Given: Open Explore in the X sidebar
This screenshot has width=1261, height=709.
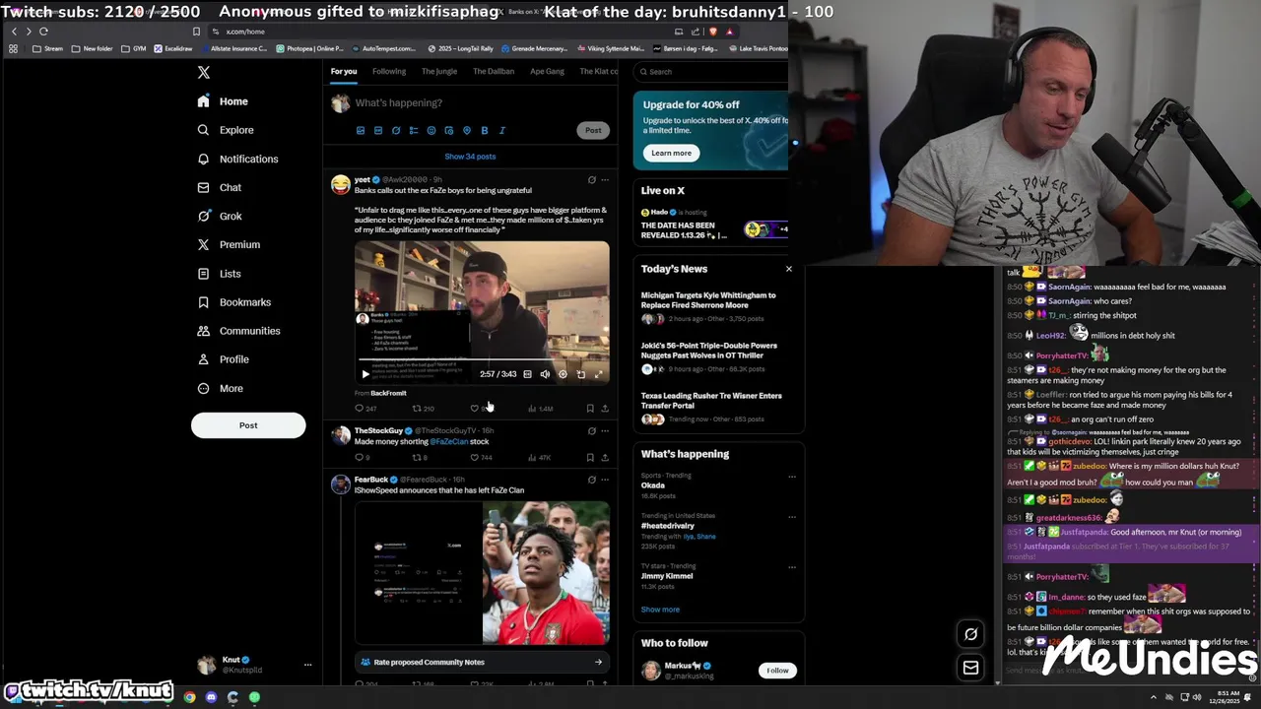Looking at the screenshot, I should [226, 130].
